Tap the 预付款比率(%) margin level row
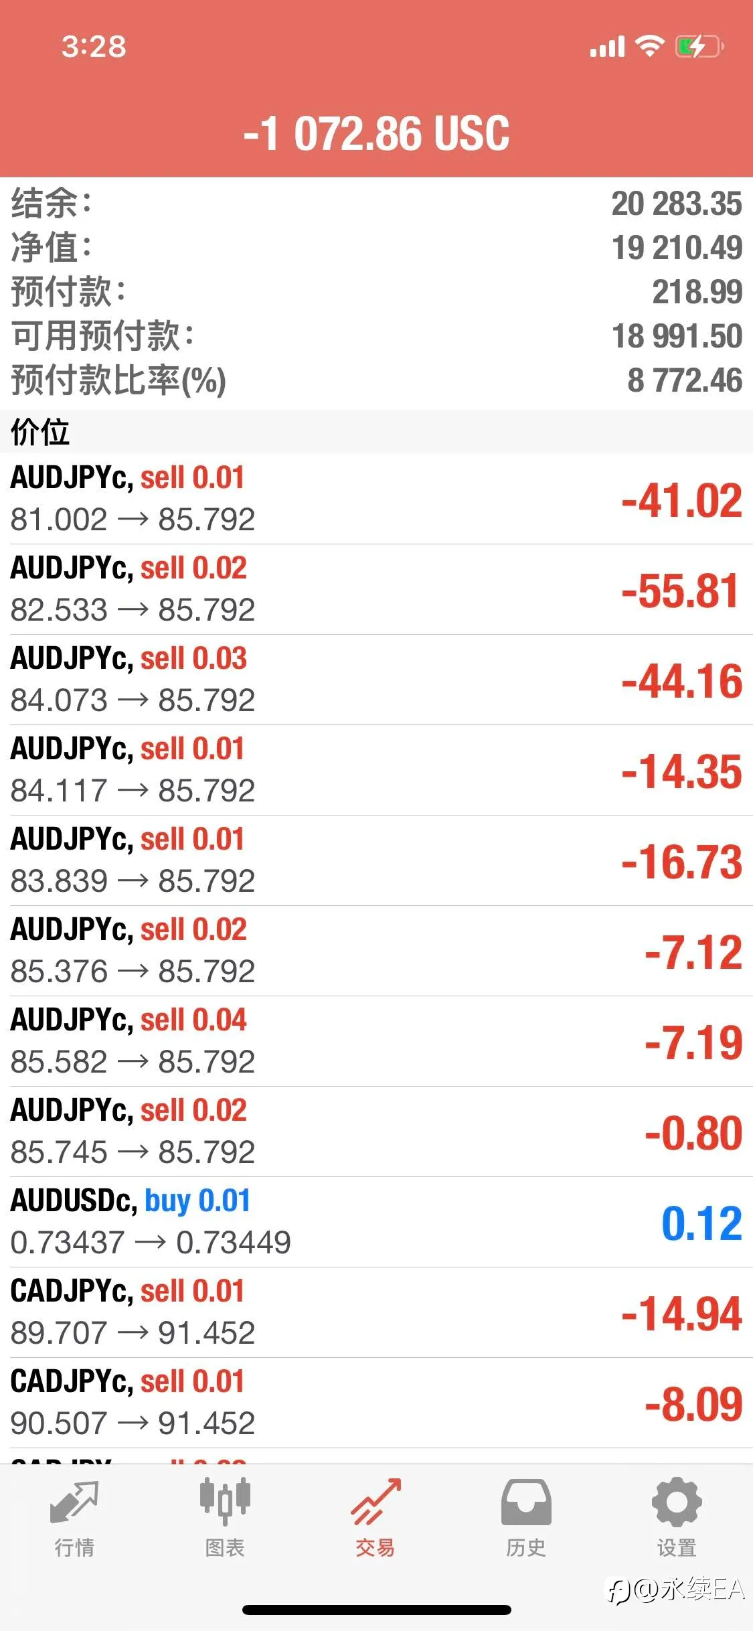The height and width of the screenshot is (1631, 753). pos(376,380)
